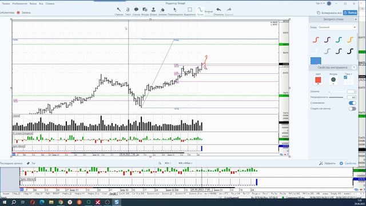
Task: Click the Tag (Тег) icon
Action: [x=28, y=163]
